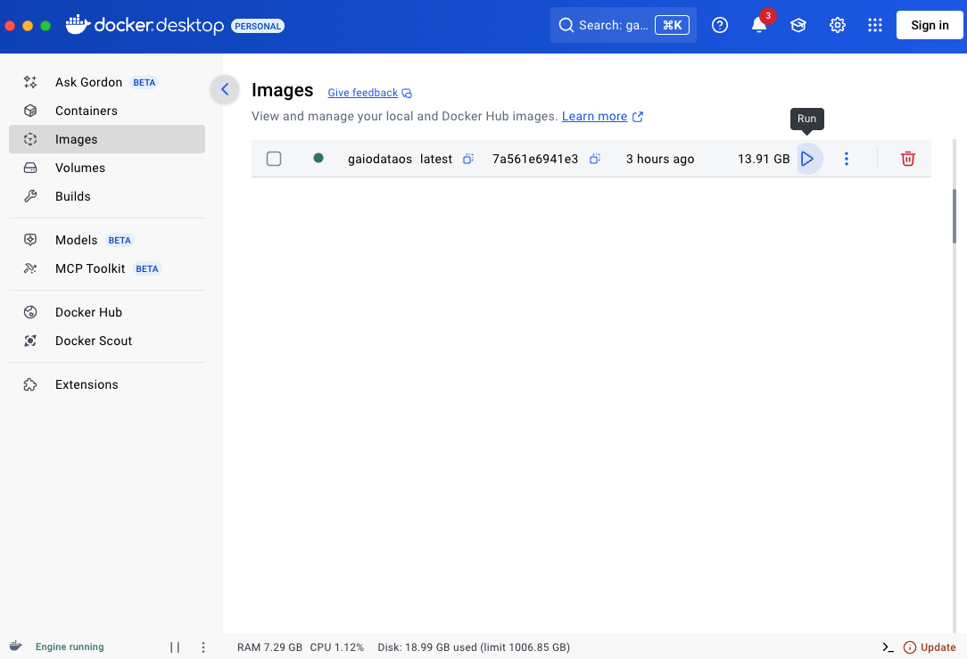The width and height of the screenshot is (967, 659).
Task: Click the '3 hours ago' created value
Action: 660,159
